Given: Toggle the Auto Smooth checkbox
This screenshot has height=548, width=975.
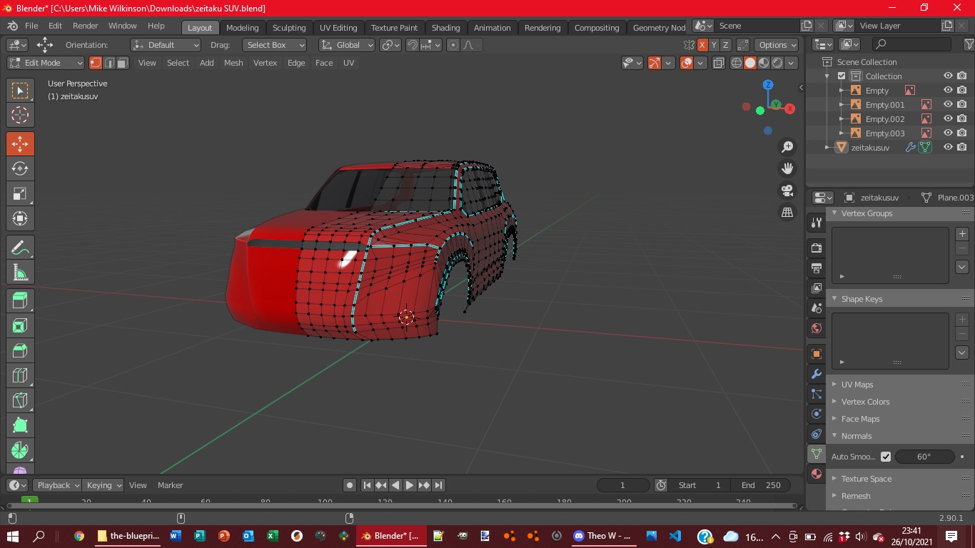Looking at the screenshot, I should (886, 457).
